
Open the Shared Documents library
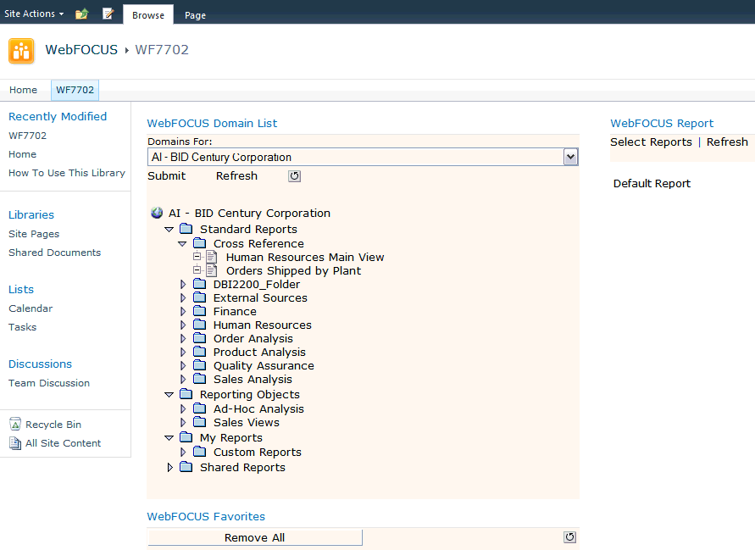54,253
